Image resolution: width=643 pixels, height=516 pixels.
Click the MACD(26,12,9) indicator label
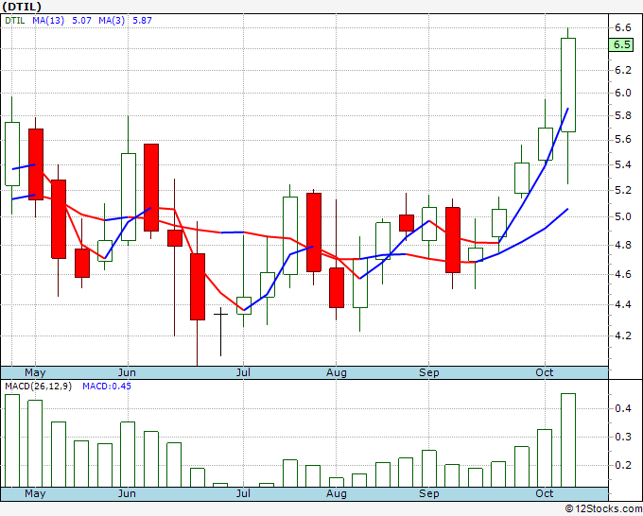38,387
